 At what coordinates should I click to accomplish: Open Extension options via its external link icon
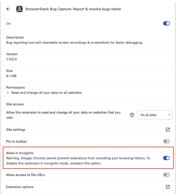click(168, 187)
